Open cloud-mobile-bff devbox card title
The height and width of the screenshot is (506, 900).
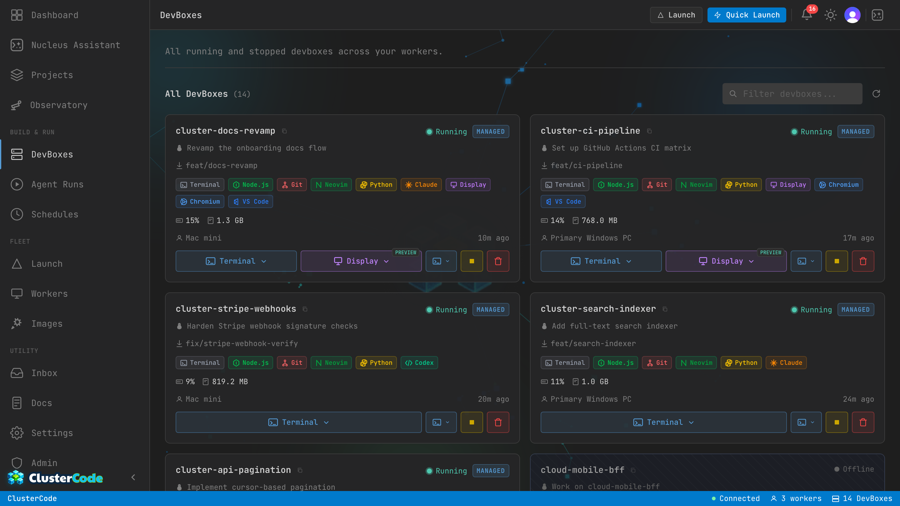[x=582, y=470]
